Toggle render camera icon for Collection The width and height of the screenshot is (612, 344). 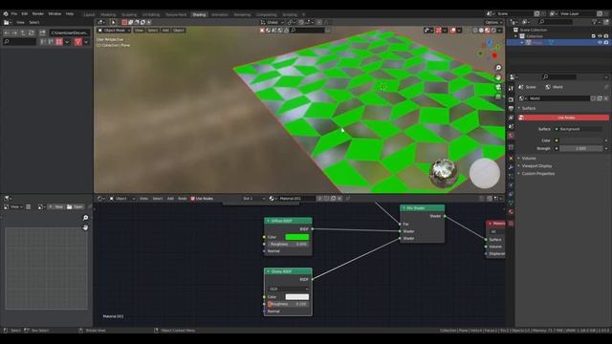tap(606, 36)
